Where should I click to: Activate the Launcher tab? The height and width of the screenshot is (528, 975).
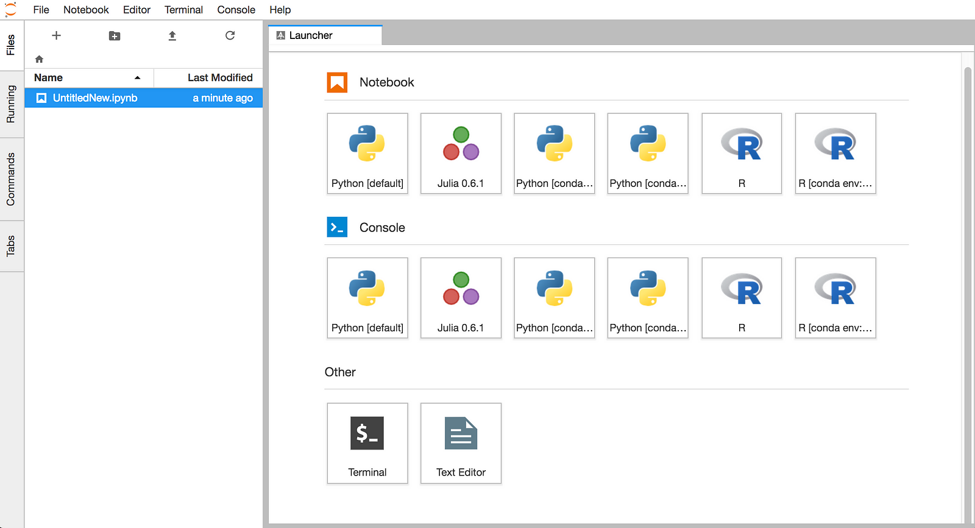click(x=325, y=35)
